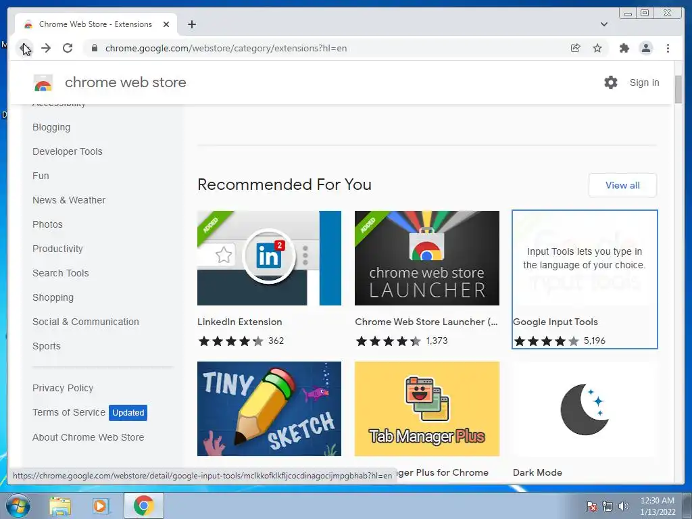
Task: Open Chrome Web Store Launcher thumbnail
Action: click(427, 258)
